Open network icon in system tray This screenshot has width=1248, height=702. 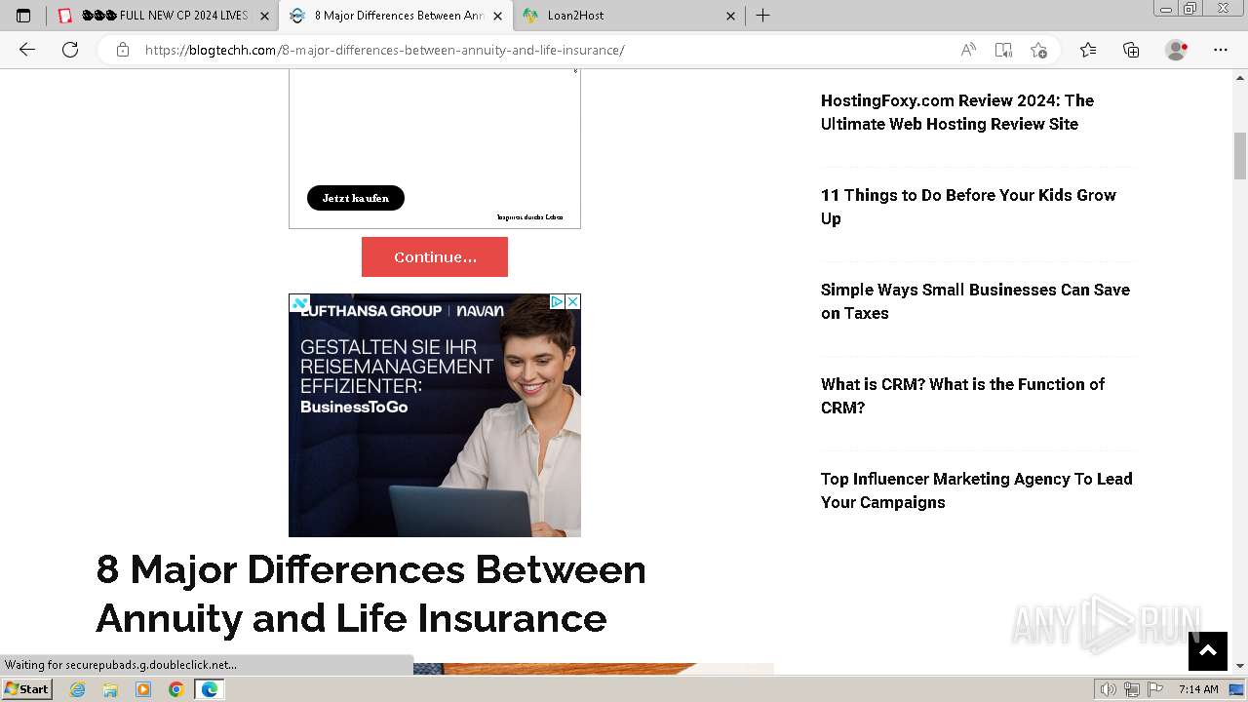(x=1131, y=689)
